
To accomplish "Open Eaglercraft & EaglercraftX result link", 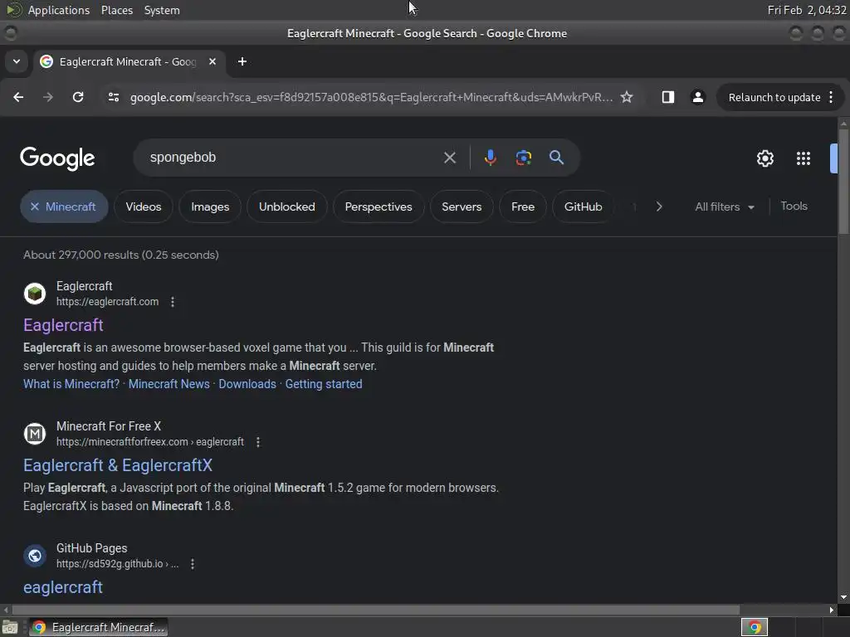I will point(118,465).
